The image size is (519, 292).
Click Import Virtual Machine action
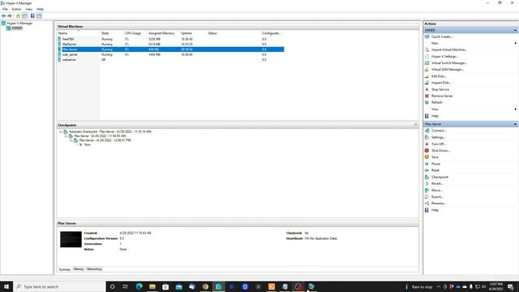tap(448, 49)
